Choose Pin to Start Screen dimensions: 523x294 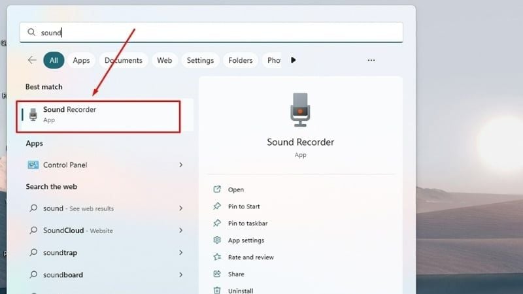pos(244,206)
